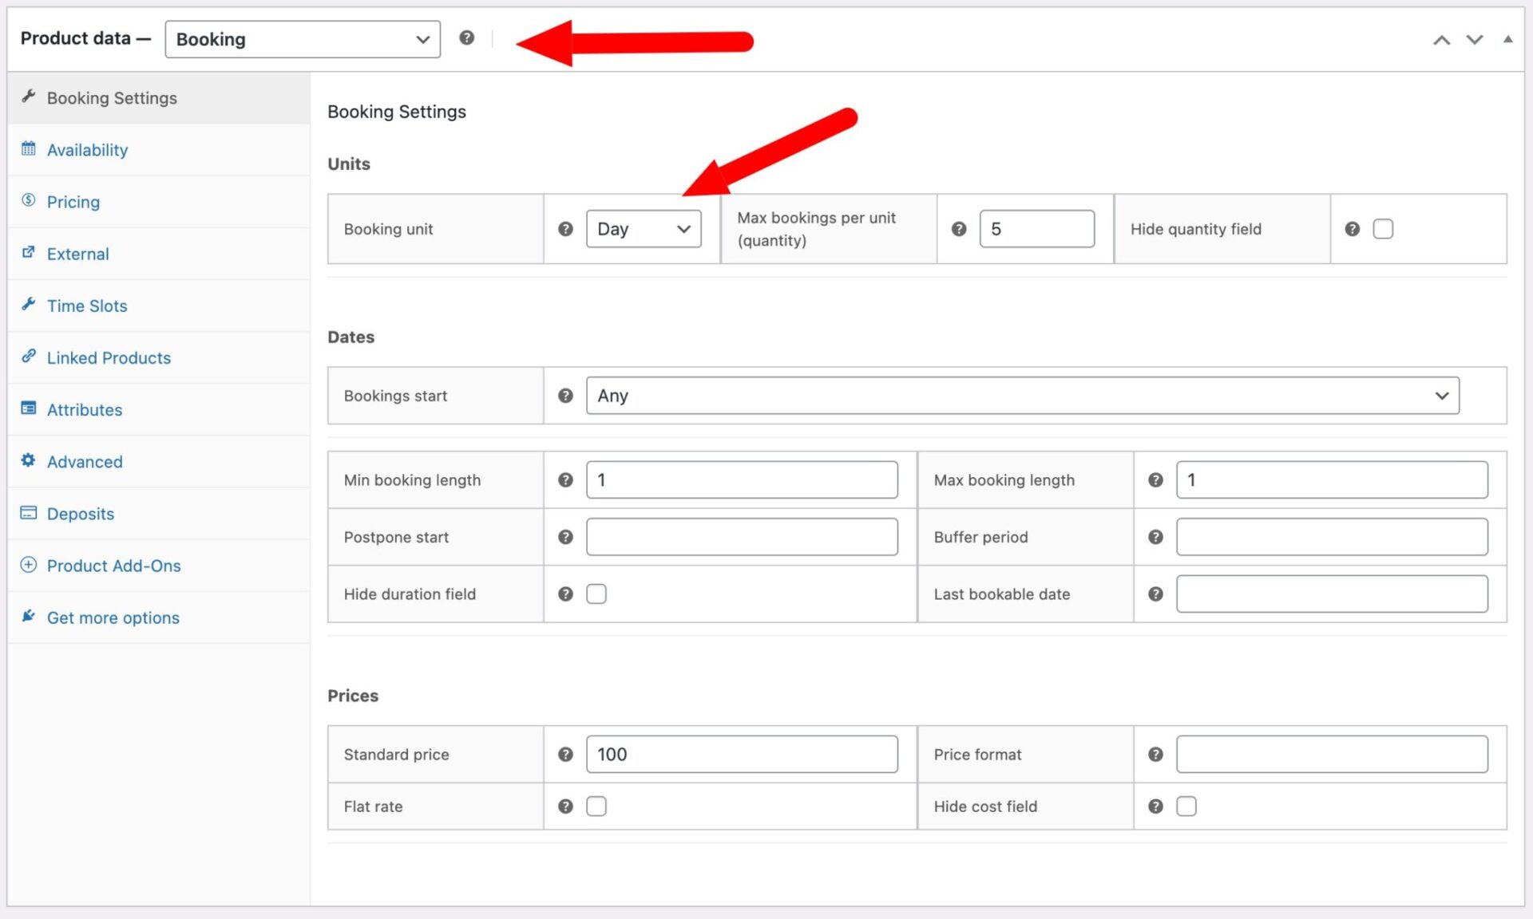Viewport: 1533px width, 919px height.
Task: Click the External arrow icon in the sidebar
Action: tap(29, 253)
